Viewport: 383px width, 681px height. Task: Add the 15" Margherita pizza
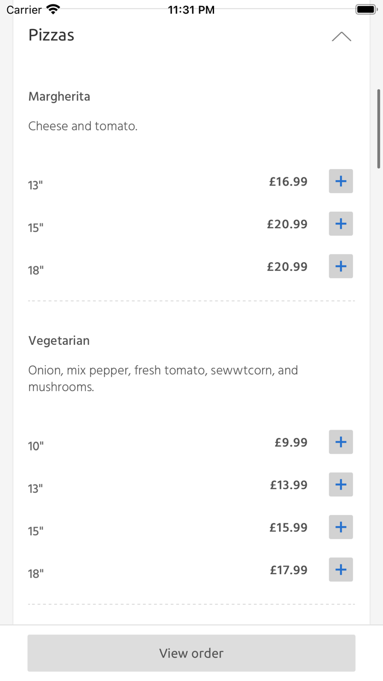[340, 223]
